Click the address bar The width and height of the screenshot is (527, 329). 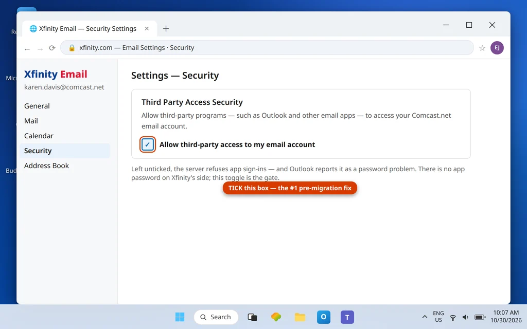pyautogui.click(x=267, y=48)
